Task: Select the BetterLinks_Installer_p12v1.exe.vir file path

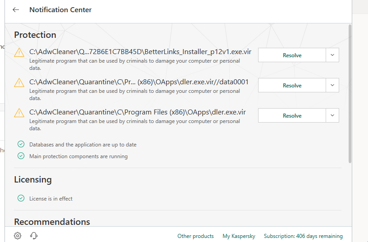Action: coord(140,51)
